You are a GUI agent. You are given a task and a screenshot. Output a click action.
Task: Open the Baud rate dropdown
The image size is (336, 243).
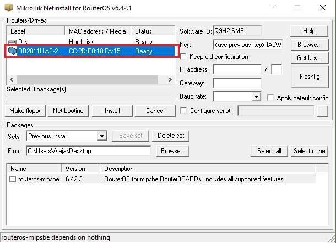(x=256, y=97)
